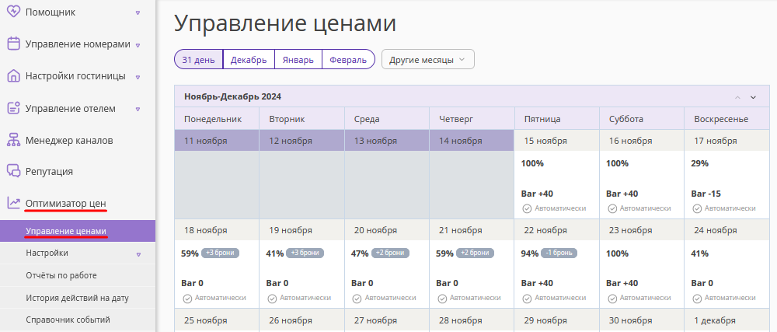Open the 17 ноября date cell header

coord(726,141)
